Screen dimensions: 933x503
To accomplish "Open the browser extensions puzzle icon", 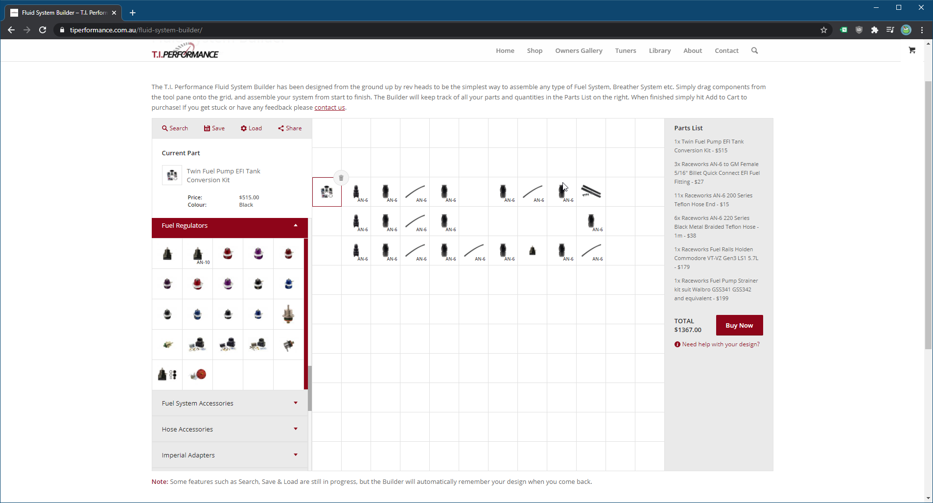I will (875, 30).
